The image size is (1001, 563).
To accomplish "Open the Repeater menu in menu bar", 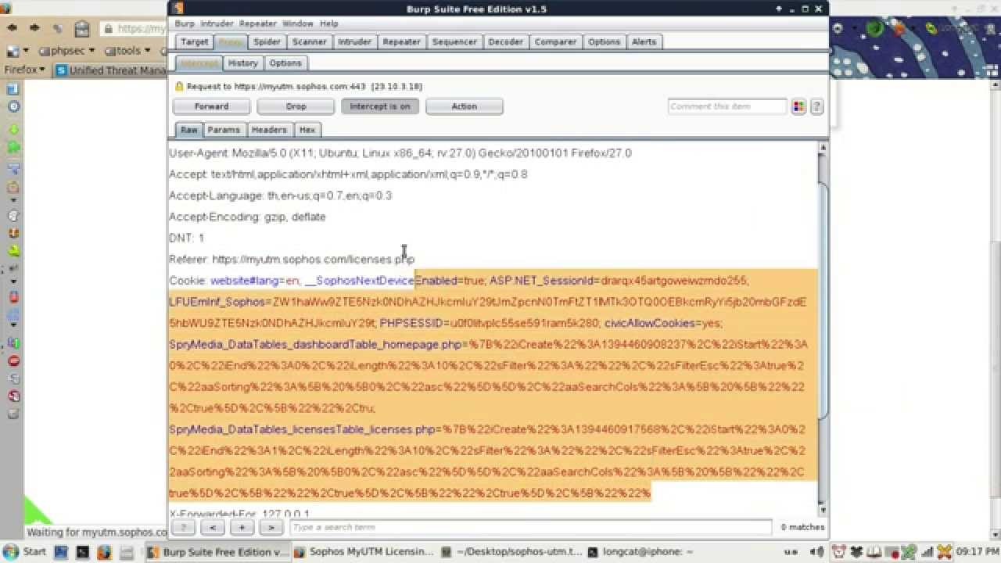I will pyautogui.click(x=258, y=24).
